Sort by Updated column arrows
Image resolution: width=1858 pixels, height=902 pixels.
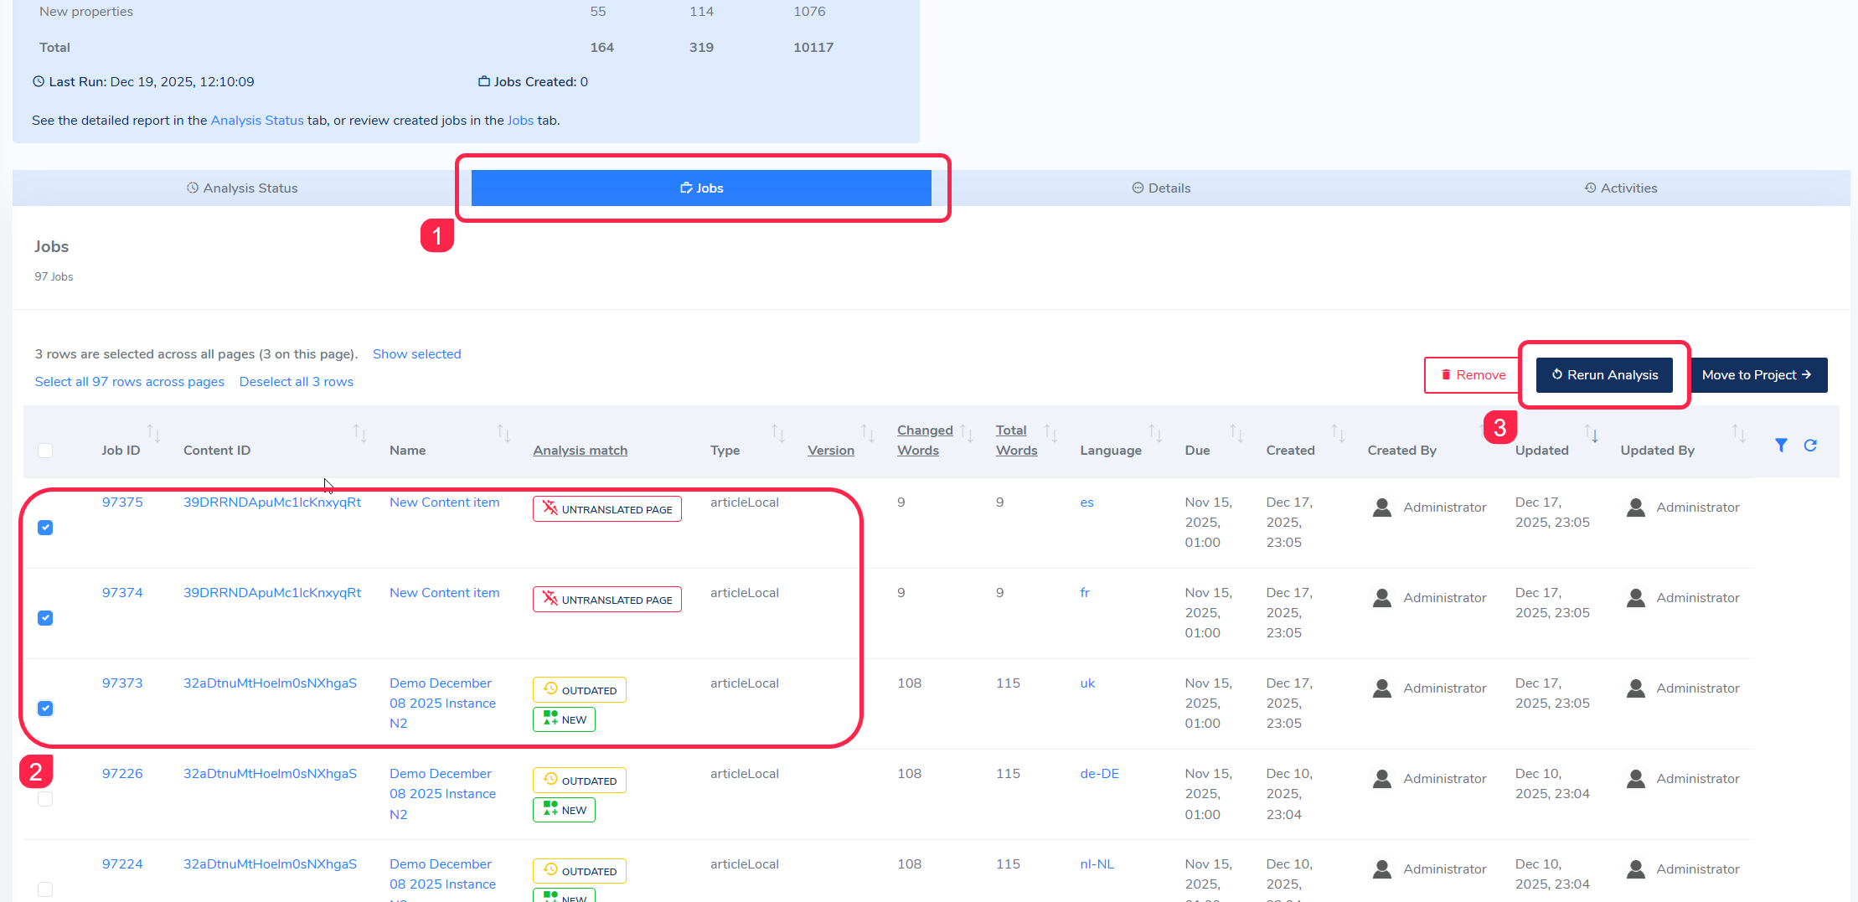1592,433
